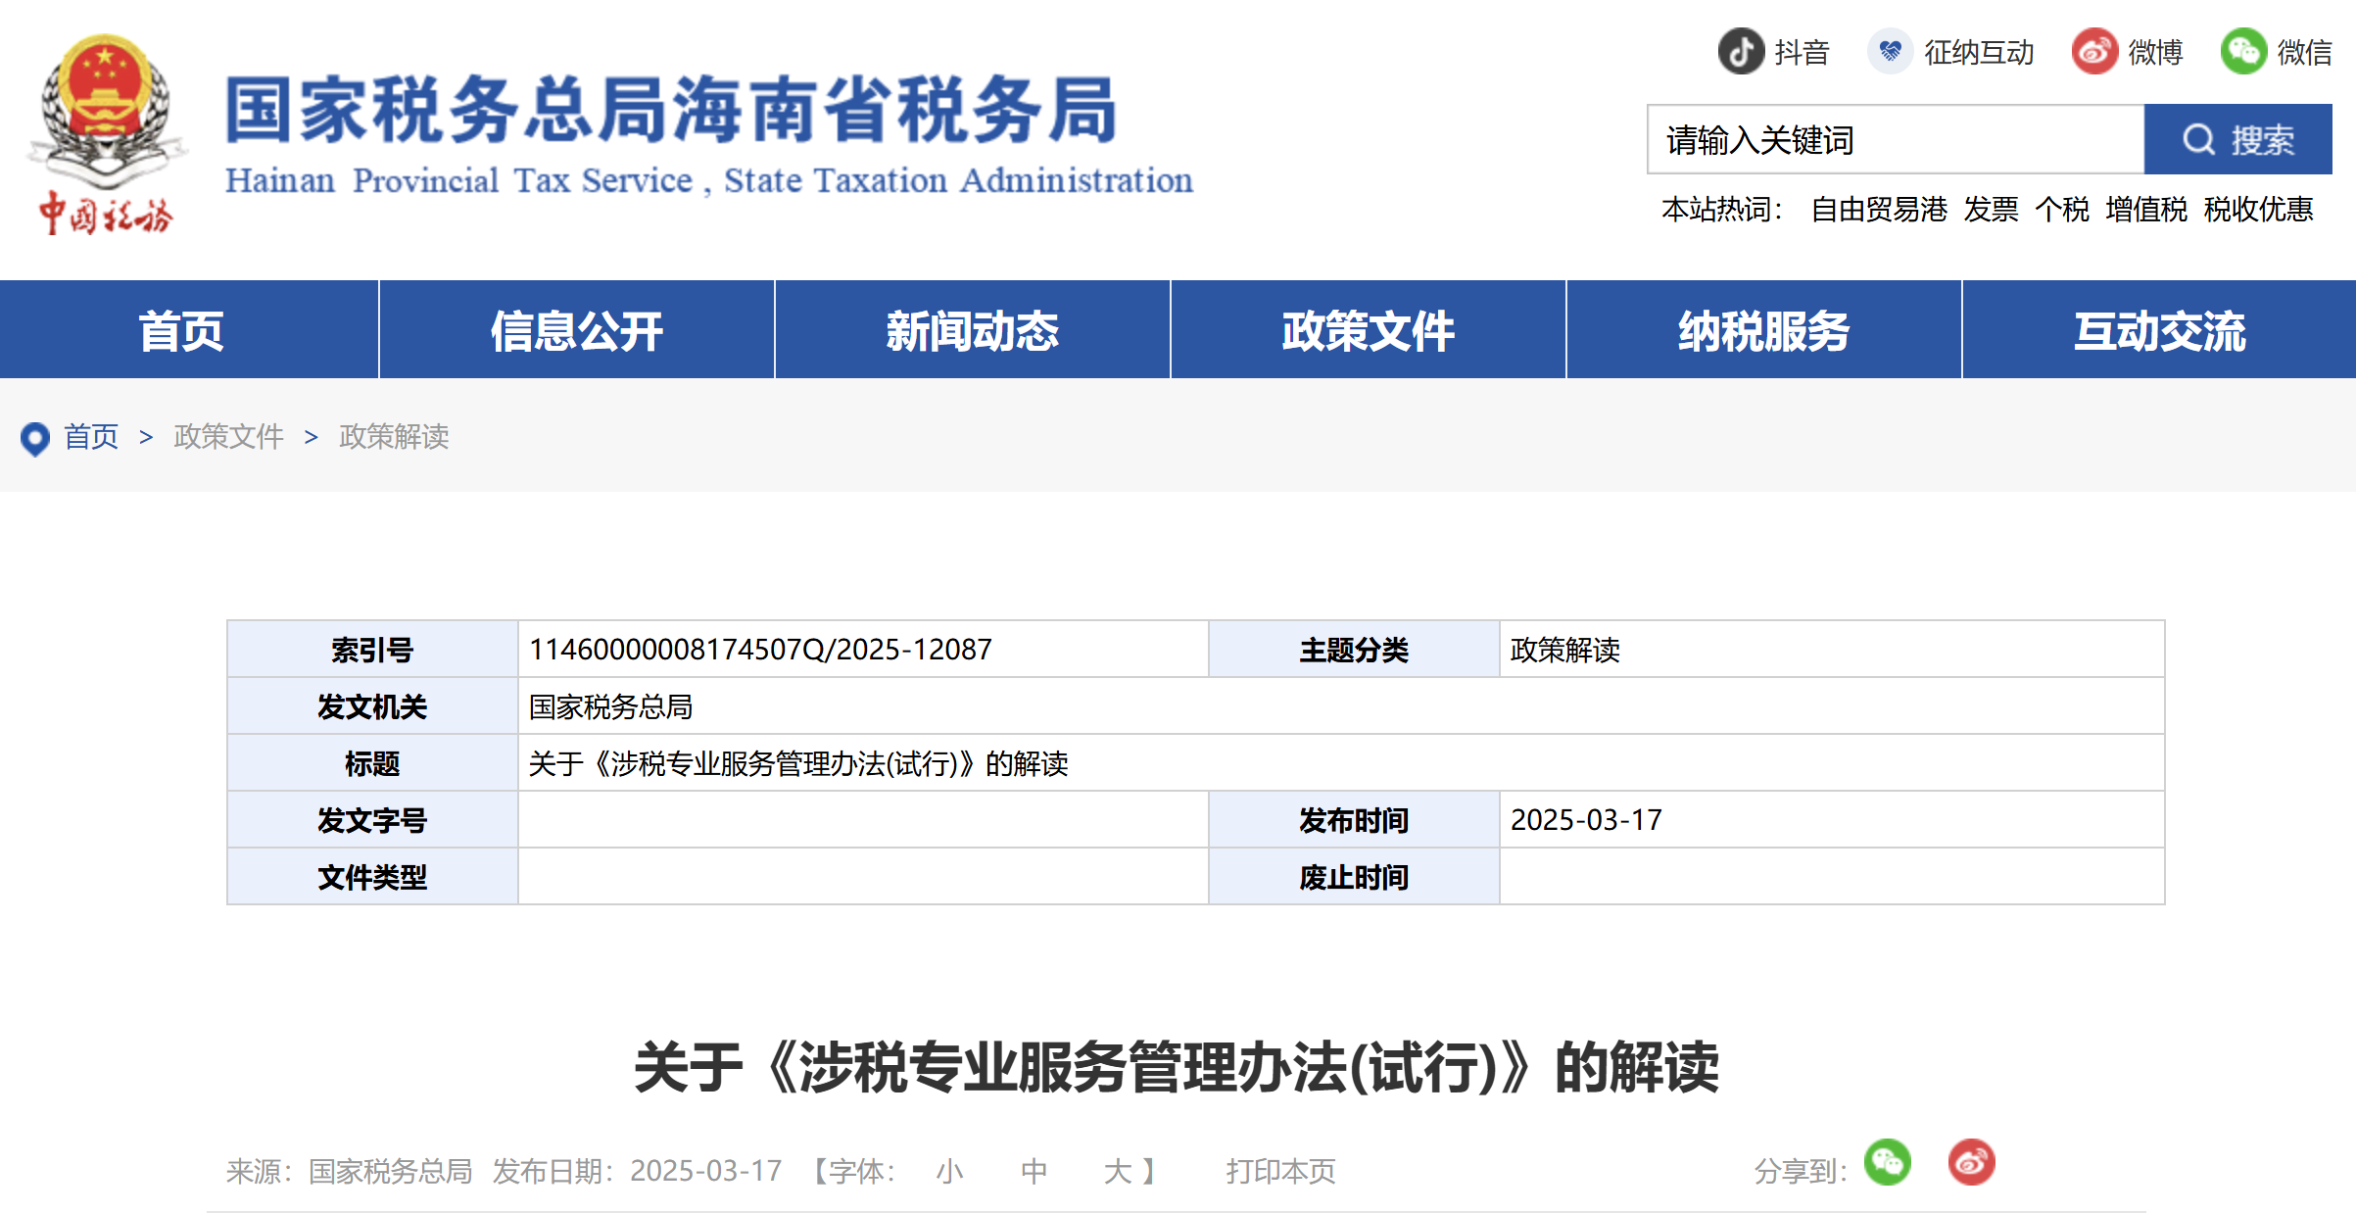Open the 信息公开 navigation menu
The height and width of the screenshot is (1213, 2356).
[x=576, y=330]
